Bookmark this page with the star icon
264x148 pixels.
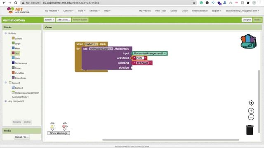click(194, 3)
